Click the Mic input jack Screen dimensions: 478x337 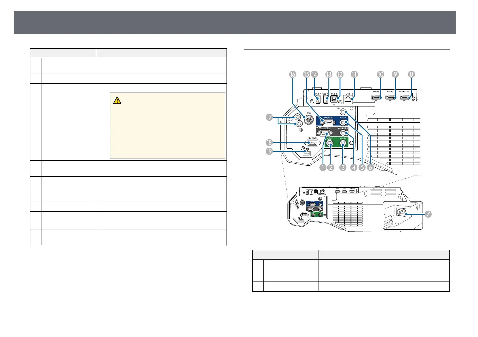[343, 112]
